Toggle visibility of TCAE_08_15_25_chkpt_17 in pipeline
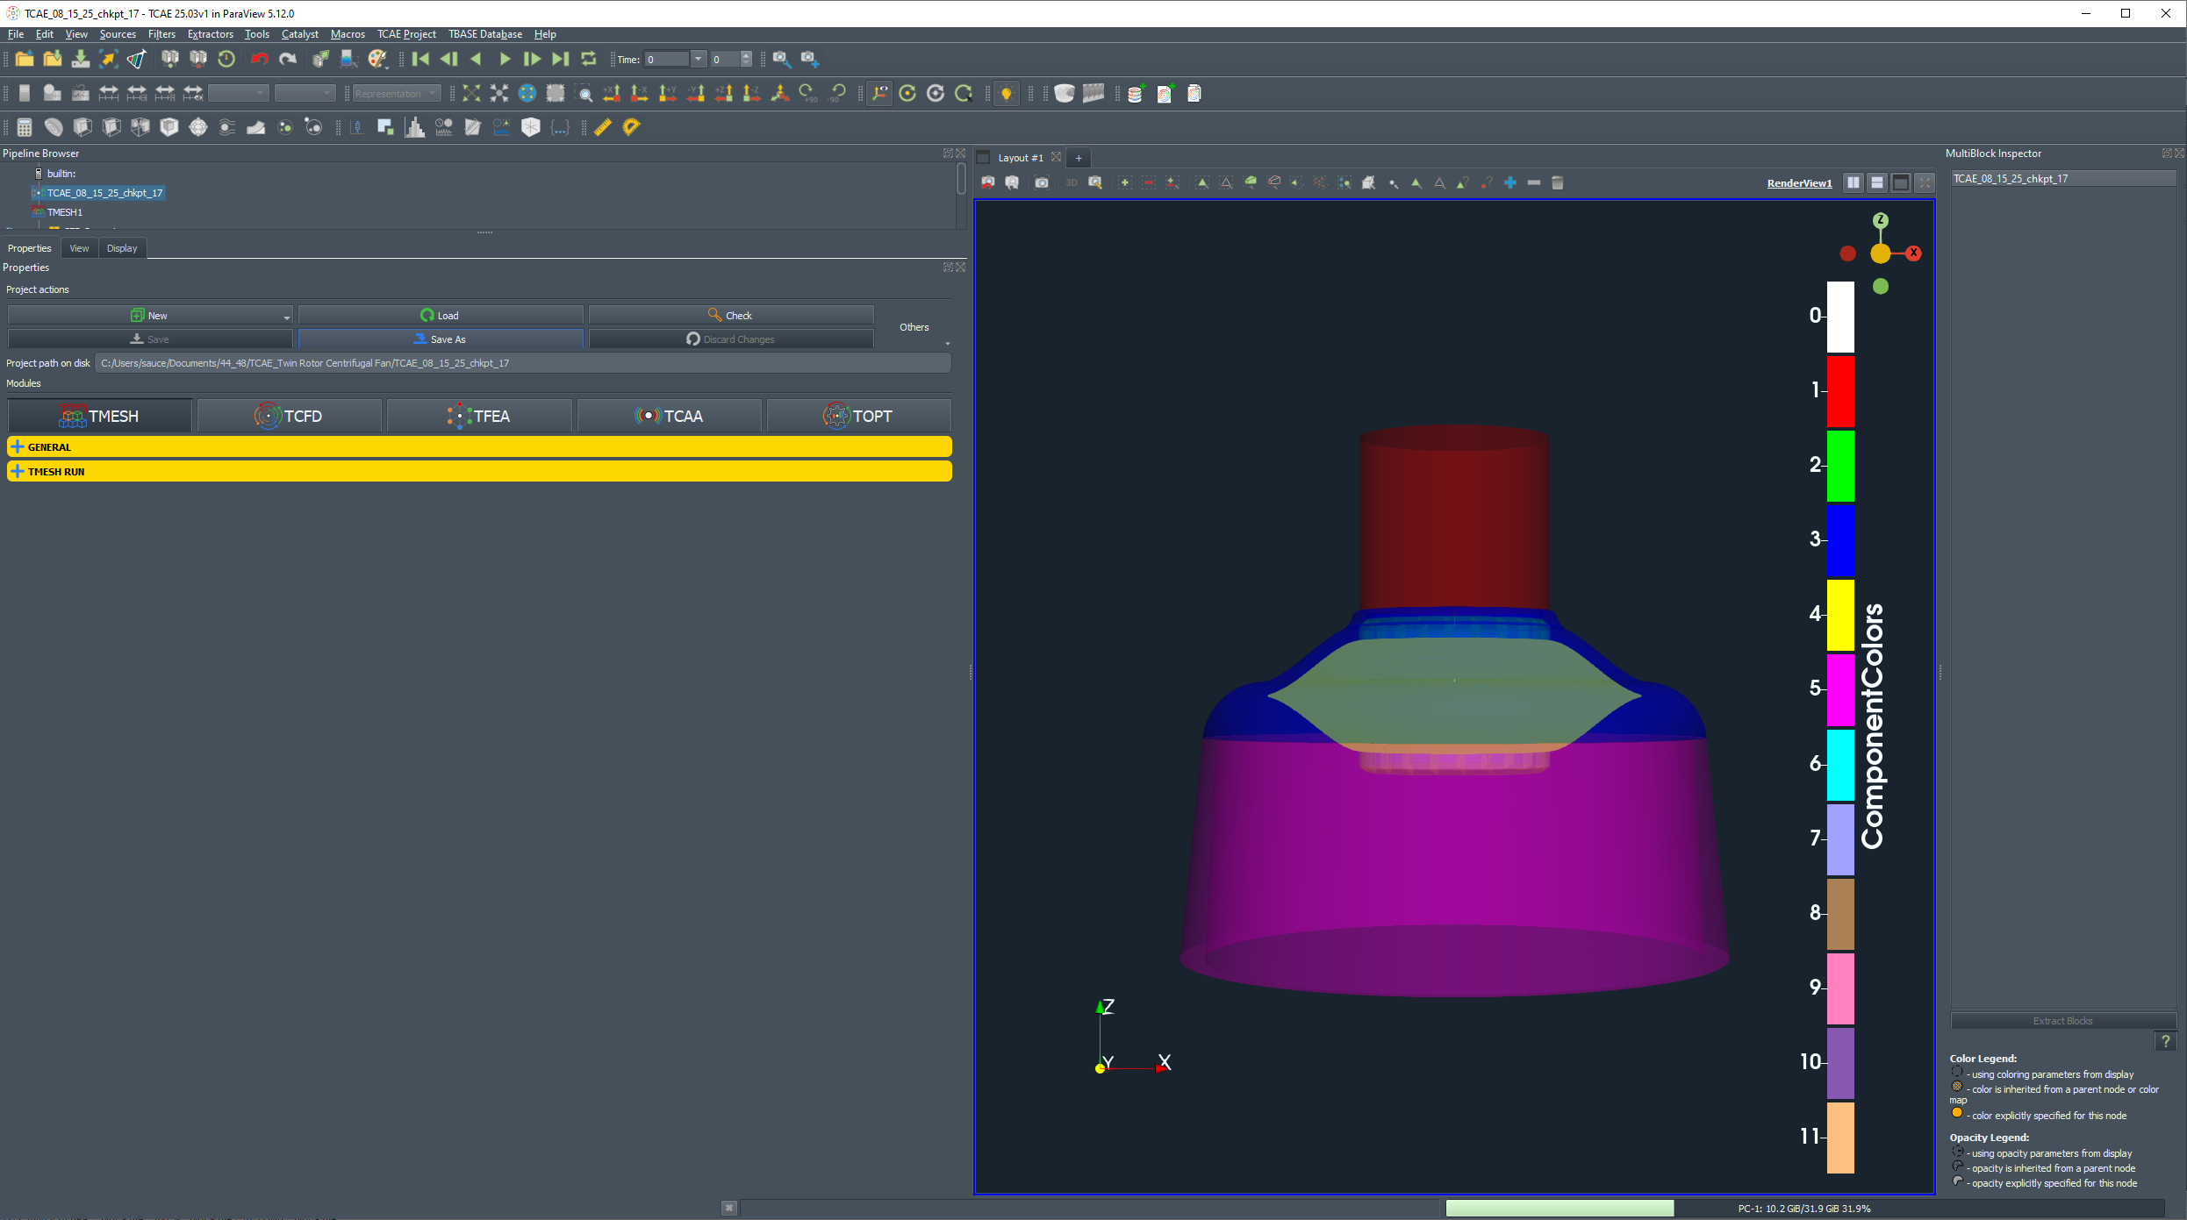 pyautogui.click(x=38, y=193)
